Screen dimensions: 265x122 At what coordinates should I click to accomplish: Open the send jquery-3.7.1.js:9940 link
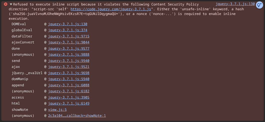click(68, 61)
